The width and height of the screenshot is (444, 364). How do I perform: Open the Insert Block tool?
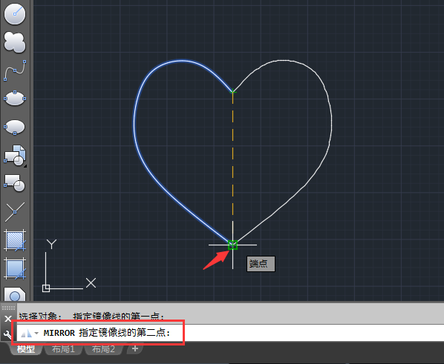click(x=15, y=155)
